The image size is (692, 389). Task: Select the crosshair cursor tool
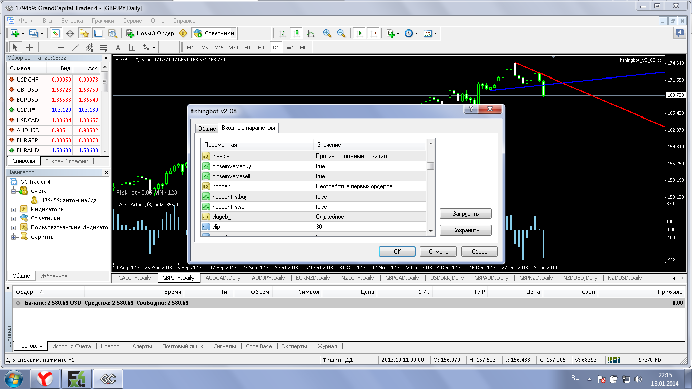tap(30, 47)
